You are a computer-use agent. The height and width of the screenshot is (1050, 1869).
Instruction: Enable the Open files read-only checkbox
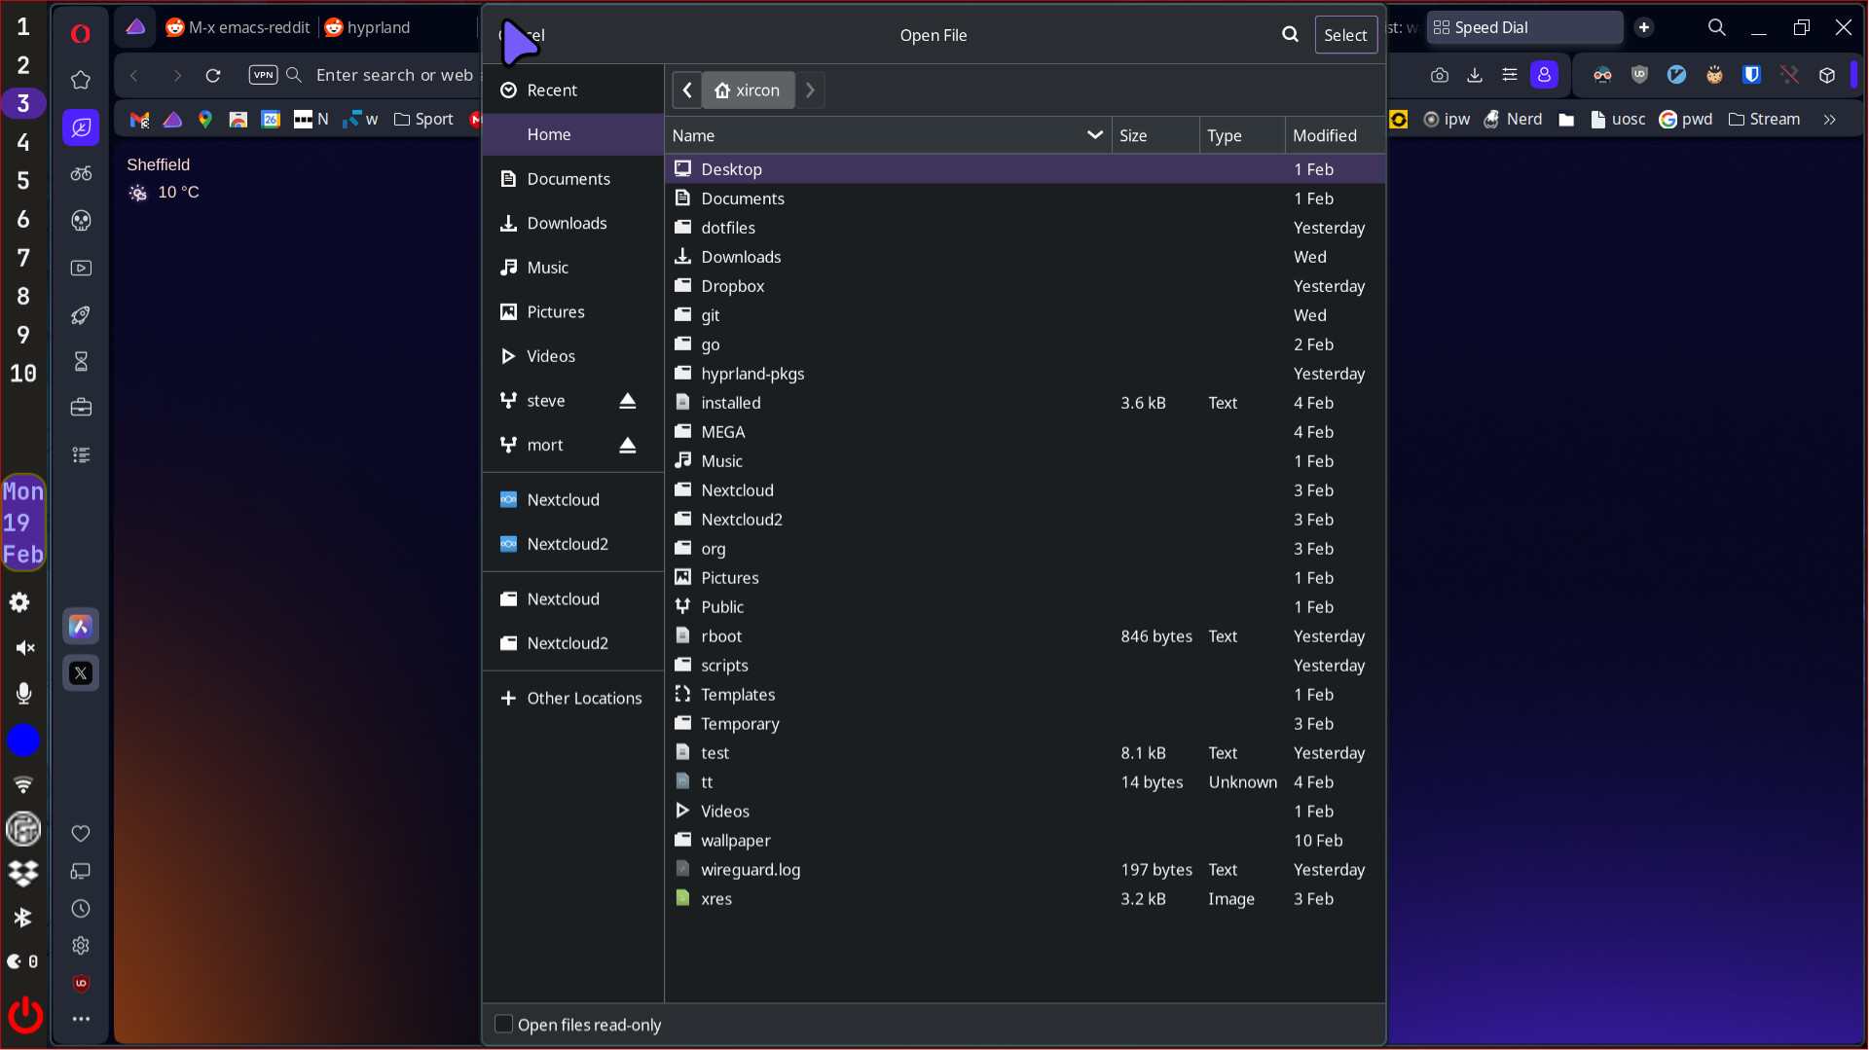coord(504,1024)
